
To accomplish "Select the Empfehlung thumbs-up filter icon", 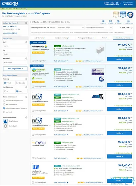I will click(5, 121).
